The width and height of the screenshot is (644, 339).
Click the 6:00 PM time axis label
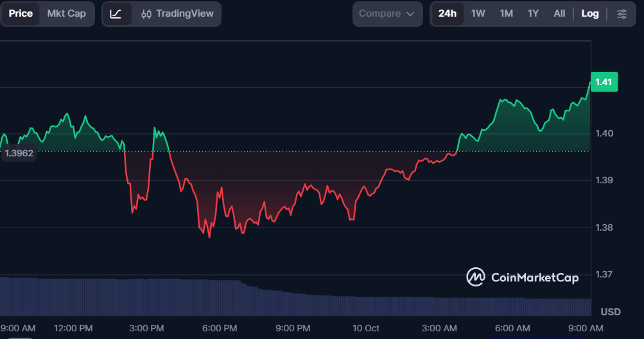click(x=220, y=328)
